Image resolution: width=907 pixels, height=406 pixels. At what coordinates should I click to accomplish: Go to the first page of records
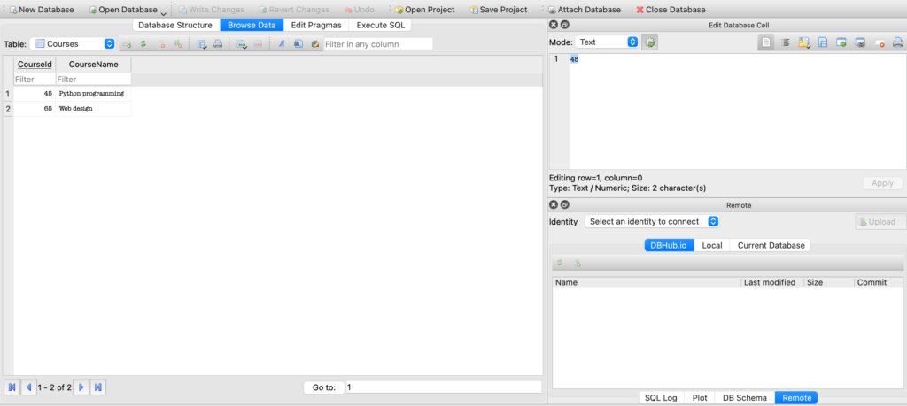[12, 387]
